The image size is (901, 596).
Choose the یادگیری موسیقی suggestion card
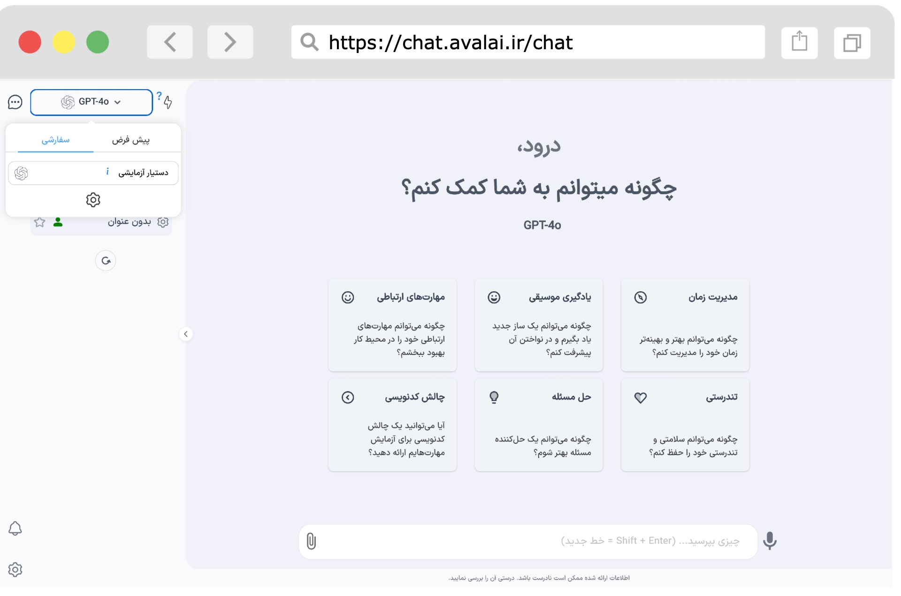539,325
